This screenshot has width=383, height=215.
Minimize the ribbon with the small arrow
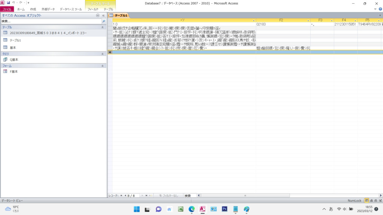[x=375, y=9]
